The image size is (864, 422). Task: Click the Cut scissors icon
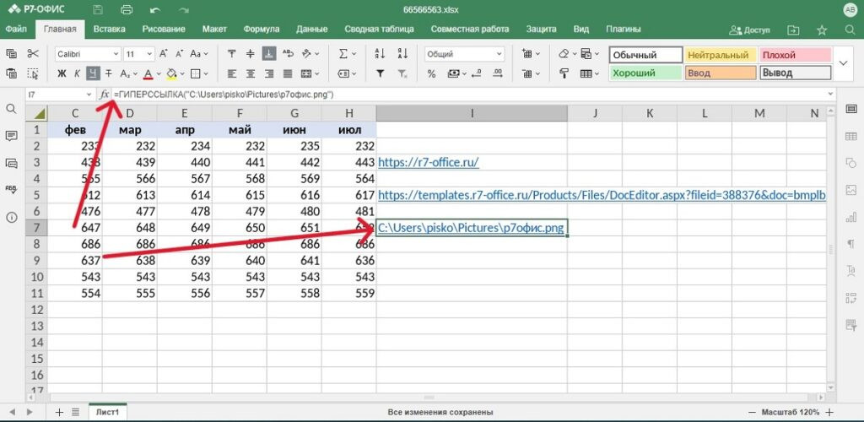pyautogui.click(x=33, y=54)
